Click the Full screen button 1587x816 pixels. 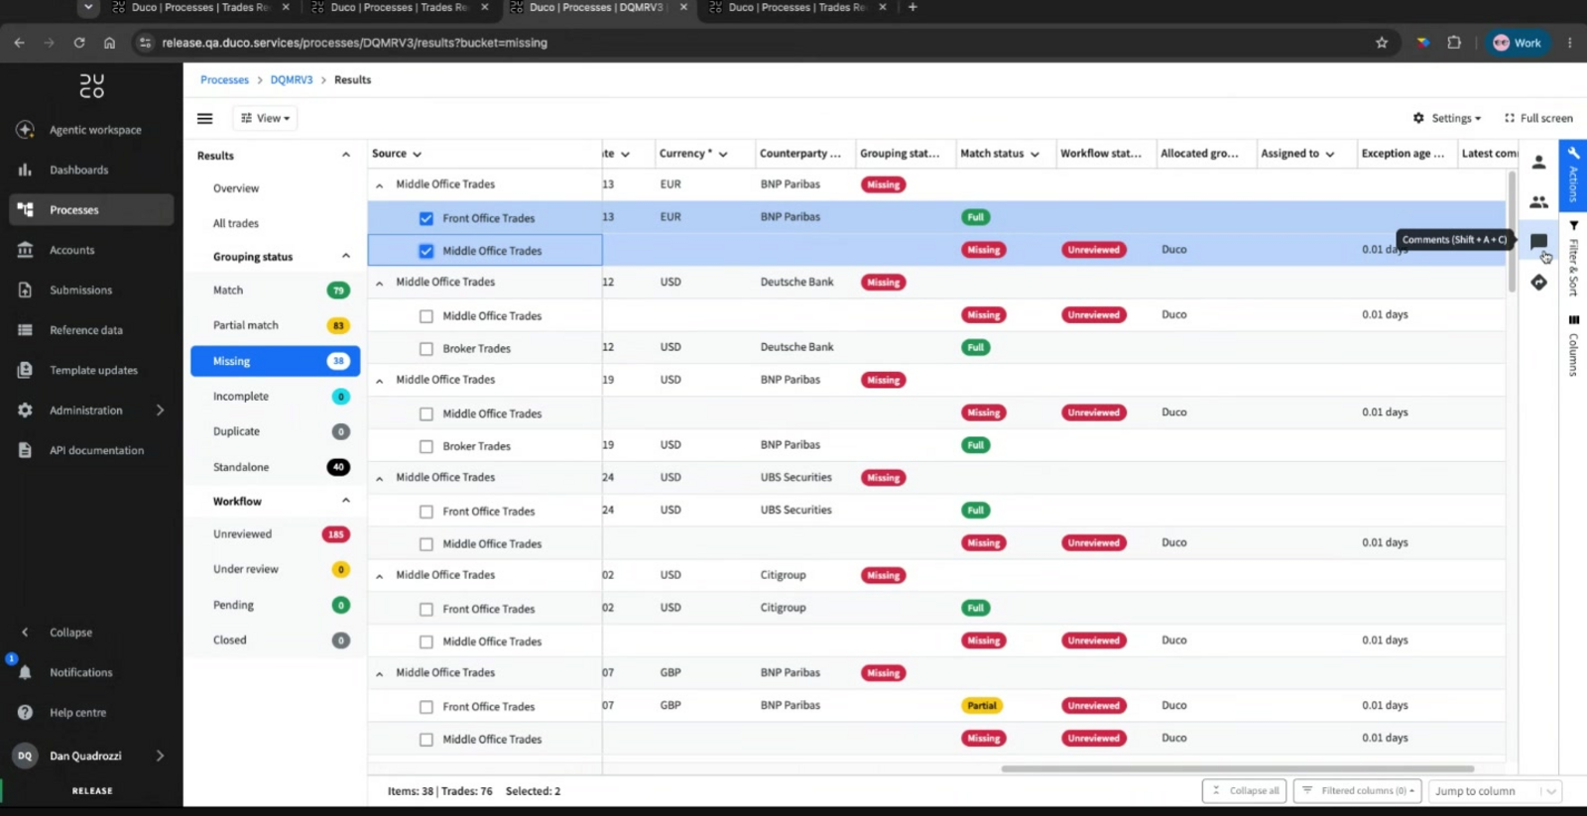[1538, 118]
